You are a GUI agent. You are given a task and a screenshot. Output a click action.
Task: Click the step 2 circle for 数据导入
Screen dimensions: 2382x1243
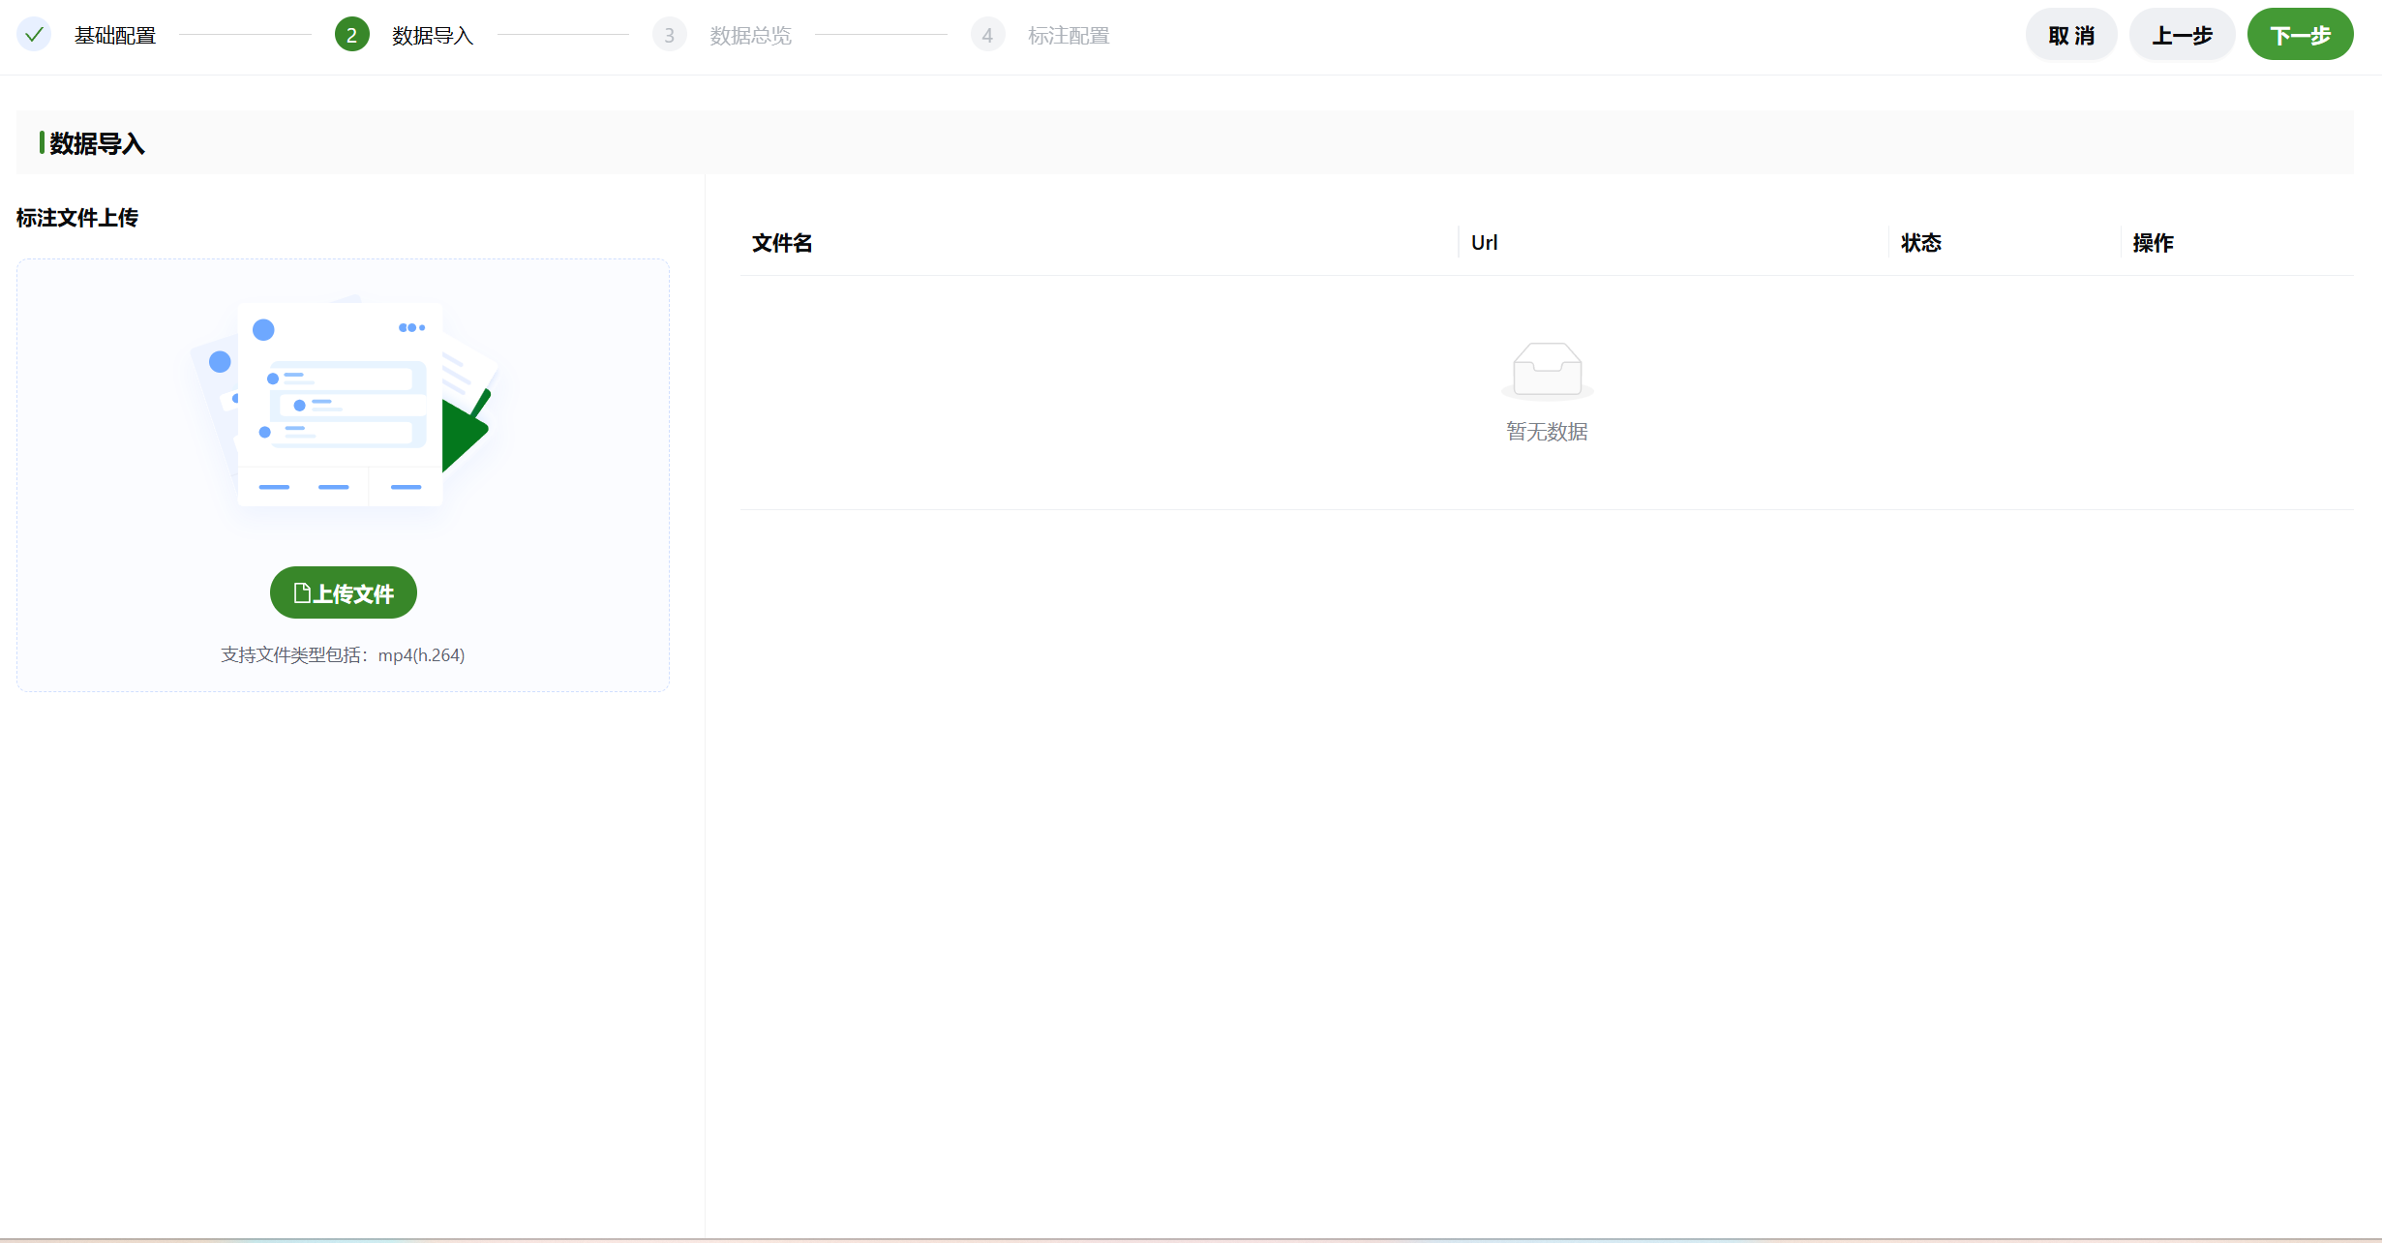click(x=351, y=35)
